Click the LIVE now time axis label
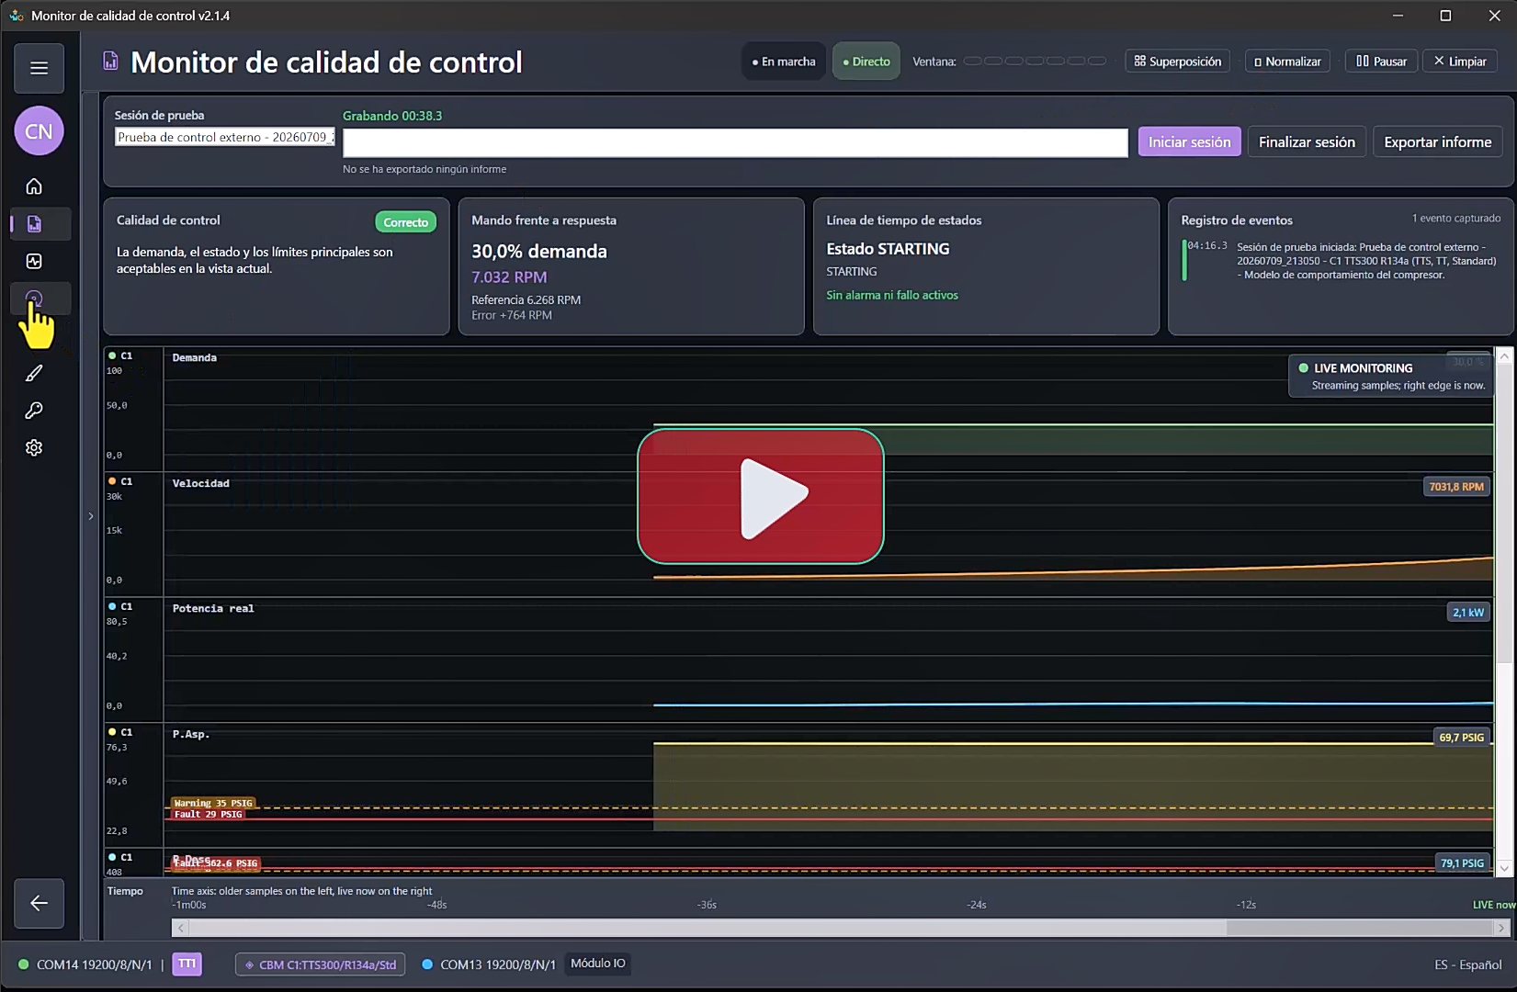This screenshot has height=992, width=1517. pos(1494,905)
